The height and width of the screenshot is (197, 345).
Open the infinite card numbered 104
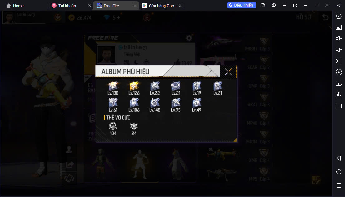click(x=113, y=129)
